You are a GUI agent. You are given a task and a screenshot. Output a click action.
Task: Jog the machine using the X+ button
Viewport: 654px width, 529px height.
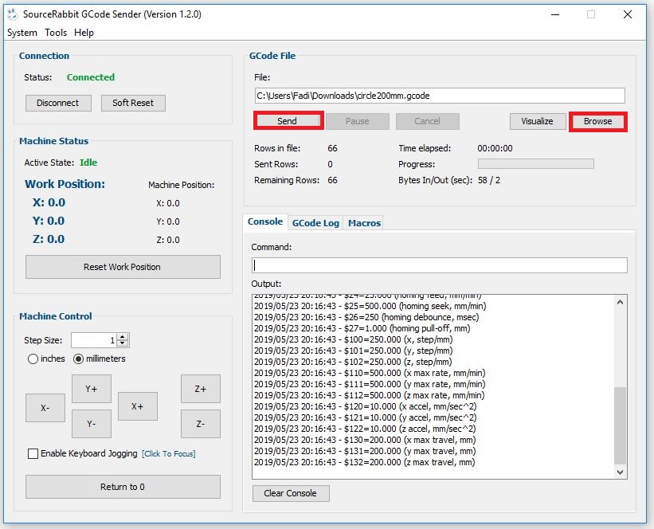click(138, 406)
